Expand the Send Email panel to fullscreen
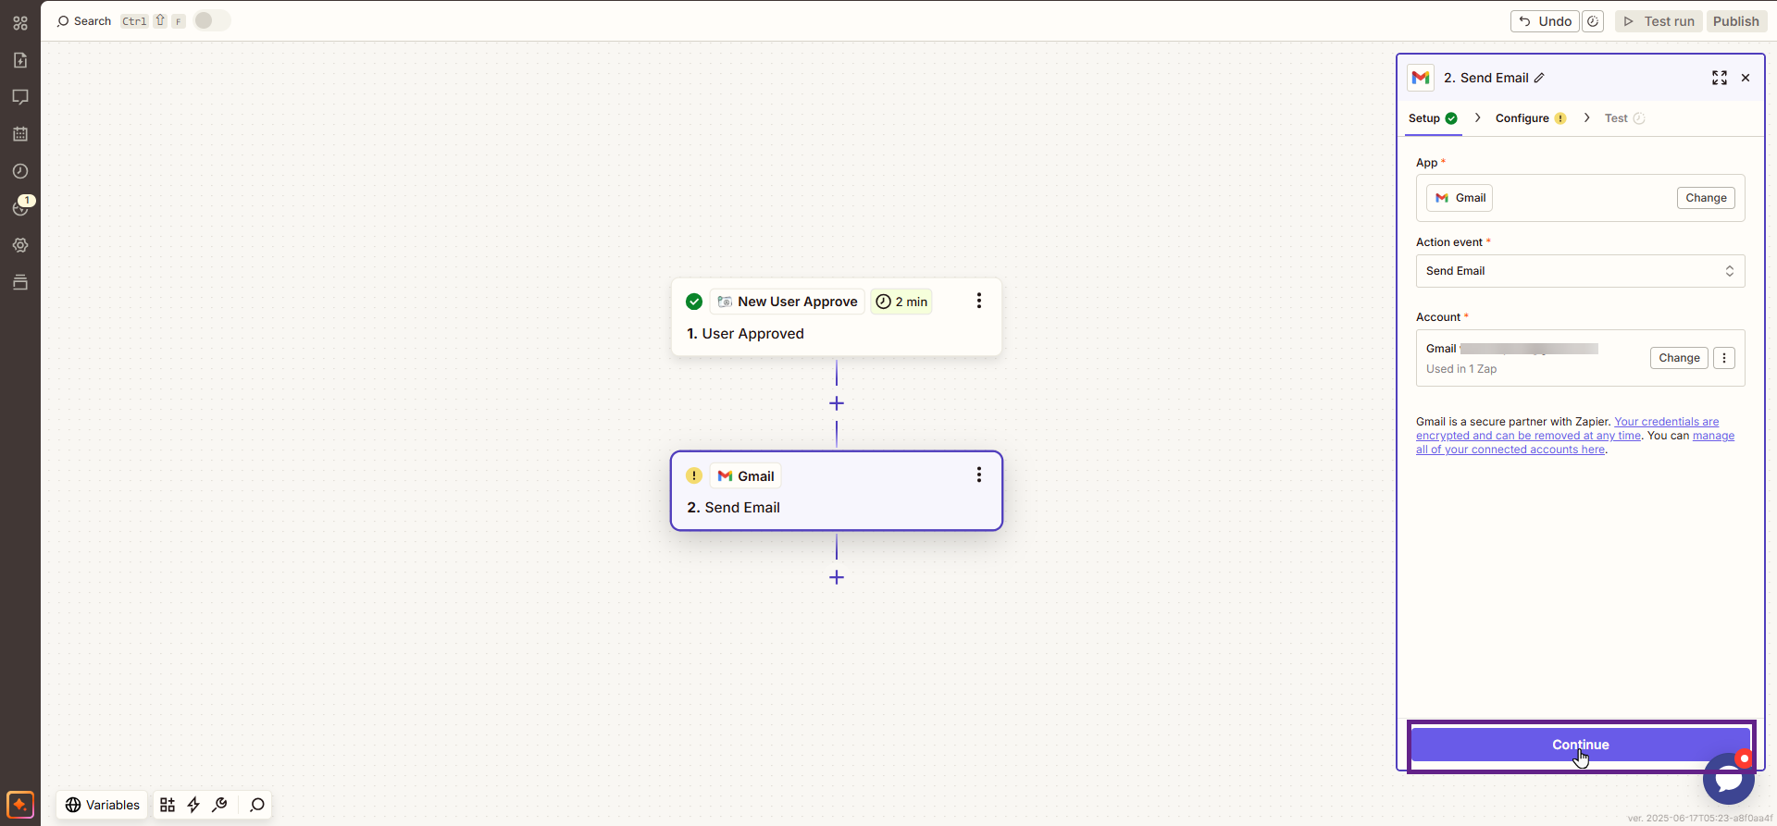This screenshot has width=1777, height=826. [x=1719, y=78]
